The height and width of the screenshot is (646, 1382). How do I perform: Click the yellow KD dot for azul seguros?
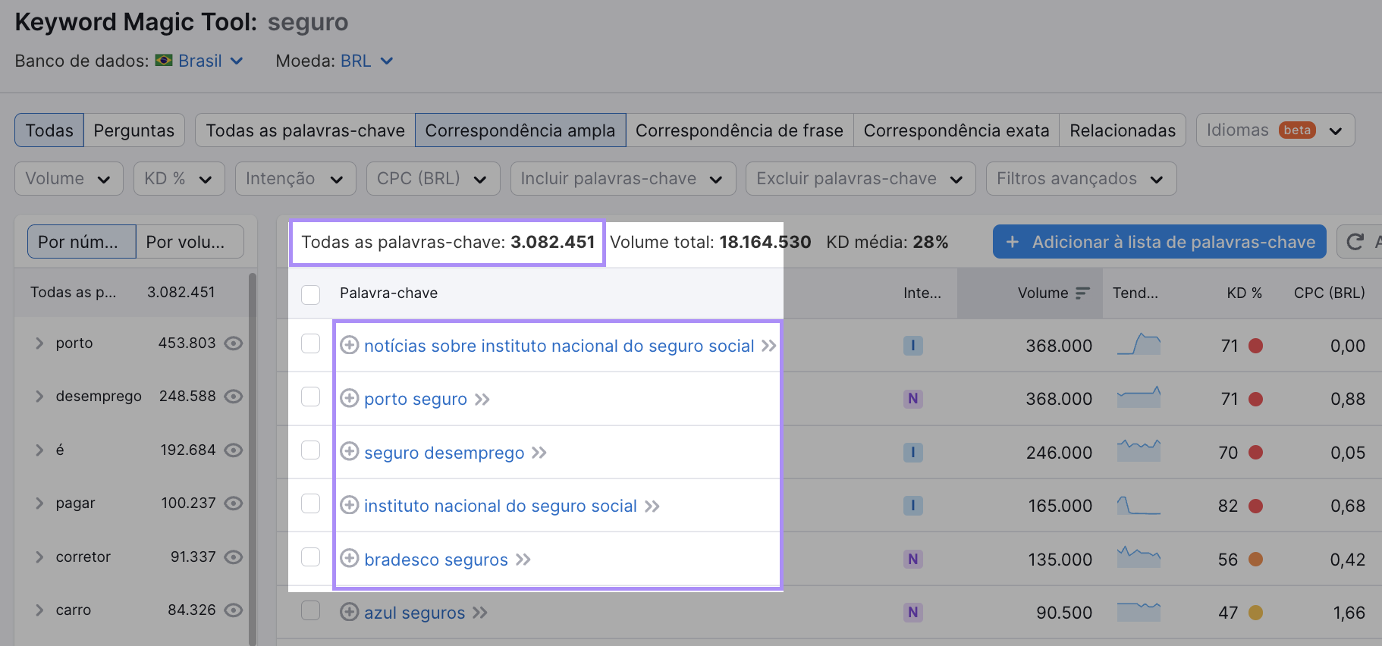point(1256,612)
